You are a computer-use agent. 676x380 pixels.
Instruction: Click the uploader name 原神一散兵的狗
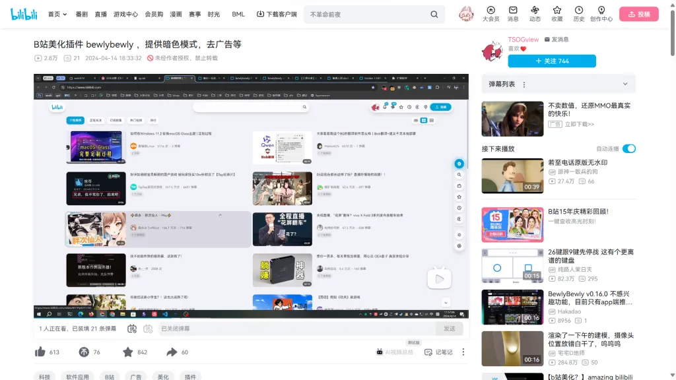[578, 172]
